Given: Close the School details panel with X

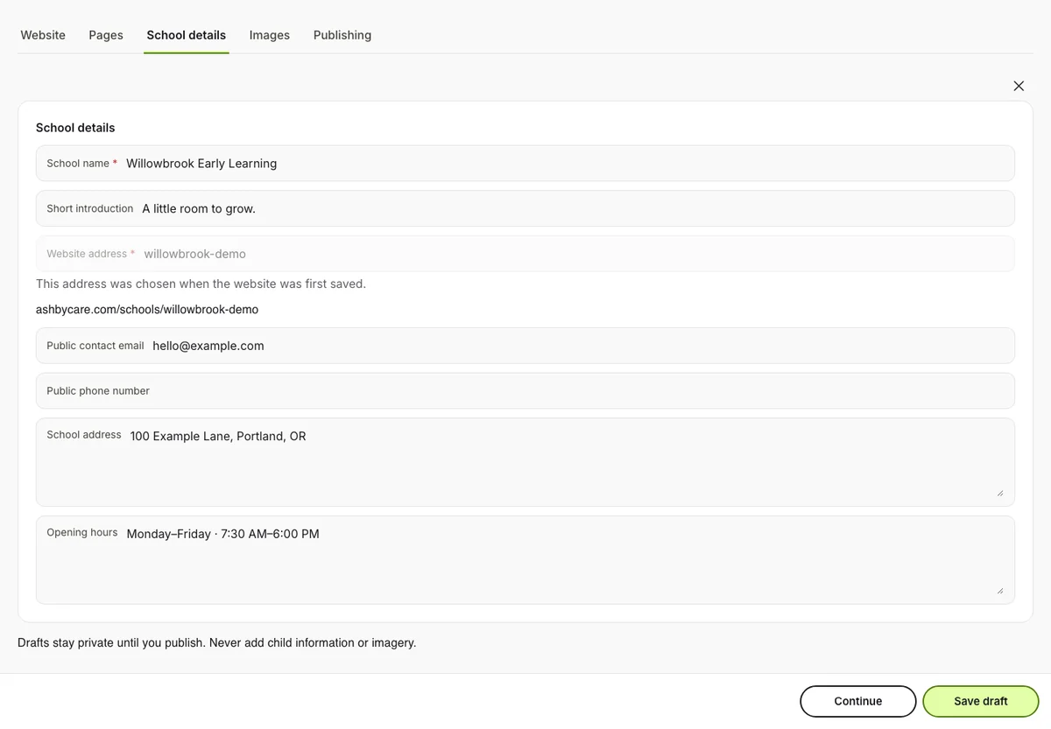Looking at the screenshot, I should [x=1019, y=86].
